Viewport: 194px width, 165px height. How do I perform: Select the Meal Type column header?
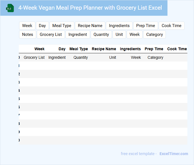tap(79, 49)
